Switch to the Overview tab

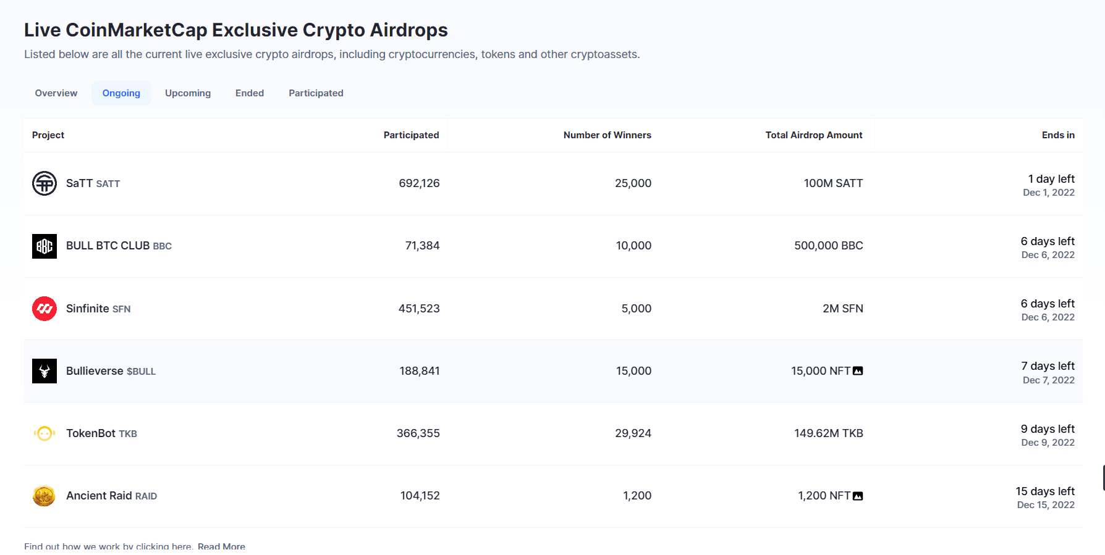pyautogui.click(x=56, y=93)
